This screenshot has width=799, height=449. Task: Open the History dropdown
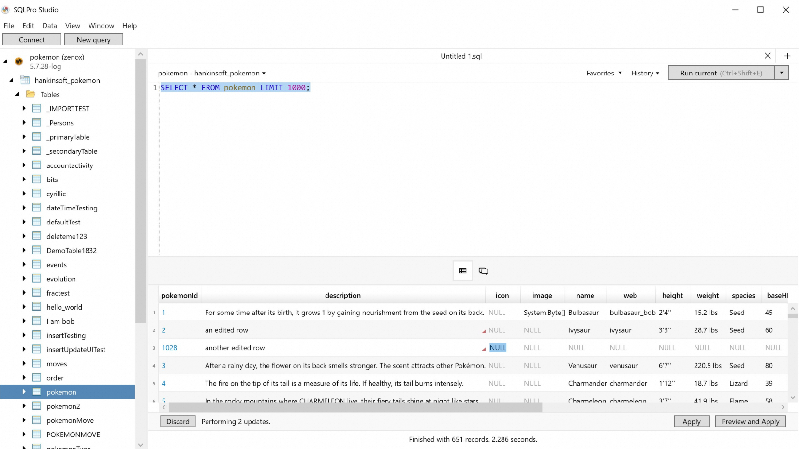point(645,73)
